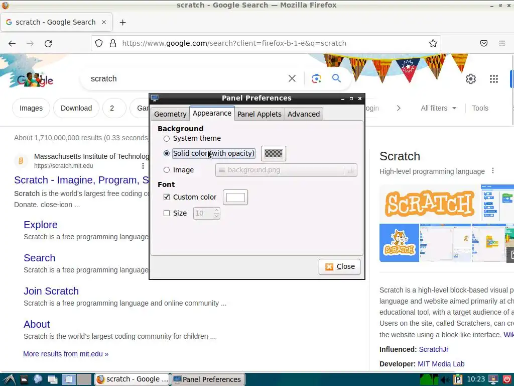Click the Google search text field

point(187,79)
